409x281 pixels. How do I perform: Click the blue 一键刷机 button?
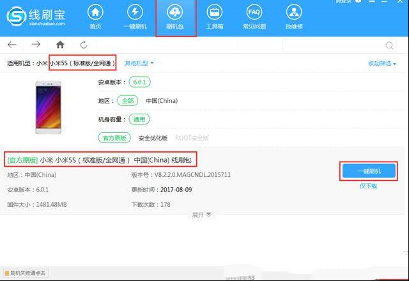click(369, 171)
